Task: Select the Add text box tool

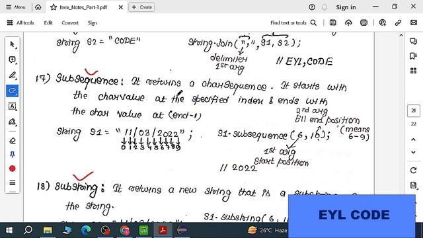Action: tap(12, 106)
